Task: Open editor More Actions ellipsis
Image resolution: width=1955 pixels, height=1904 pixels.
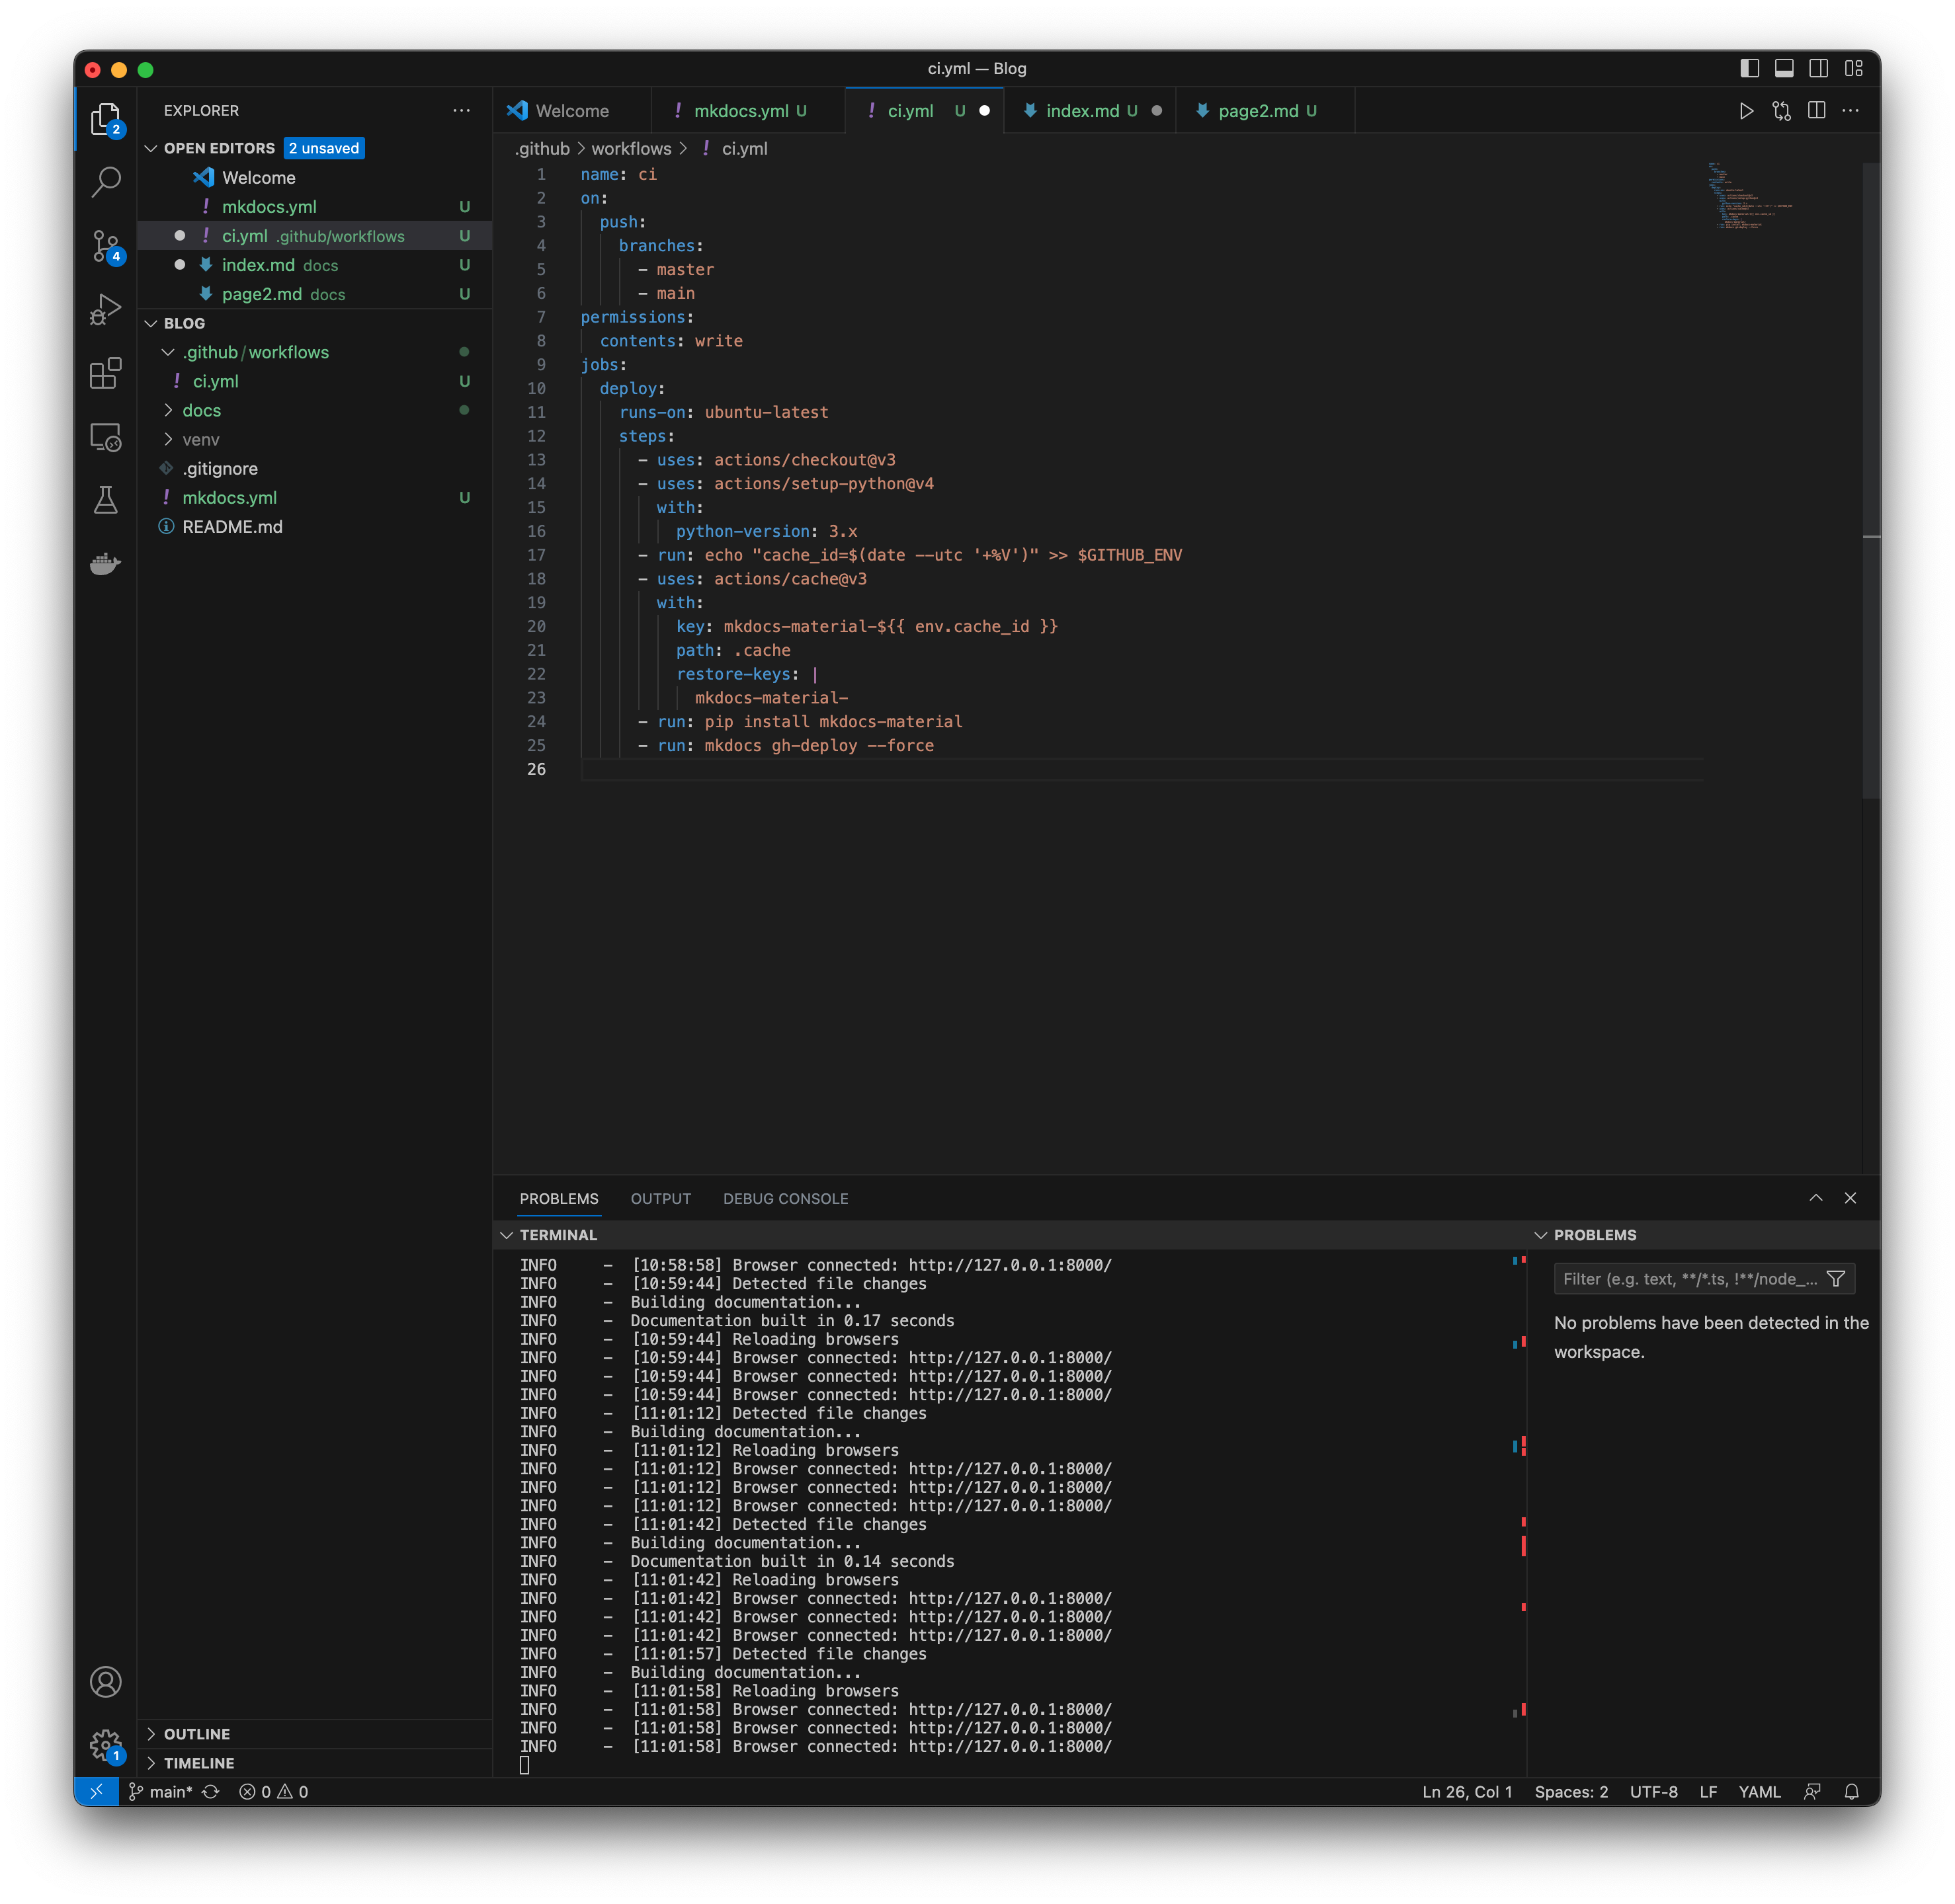Action: (1850, 111)
